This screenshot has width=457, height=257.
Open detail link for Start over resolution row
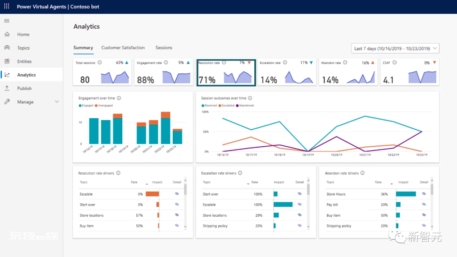coord(177,204)
